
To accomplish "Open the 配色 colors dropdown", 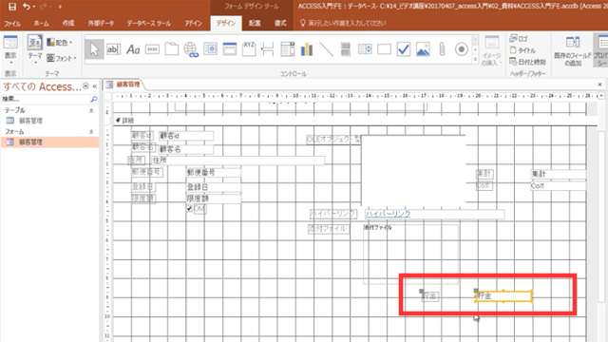I will click(x=59, y=42).
